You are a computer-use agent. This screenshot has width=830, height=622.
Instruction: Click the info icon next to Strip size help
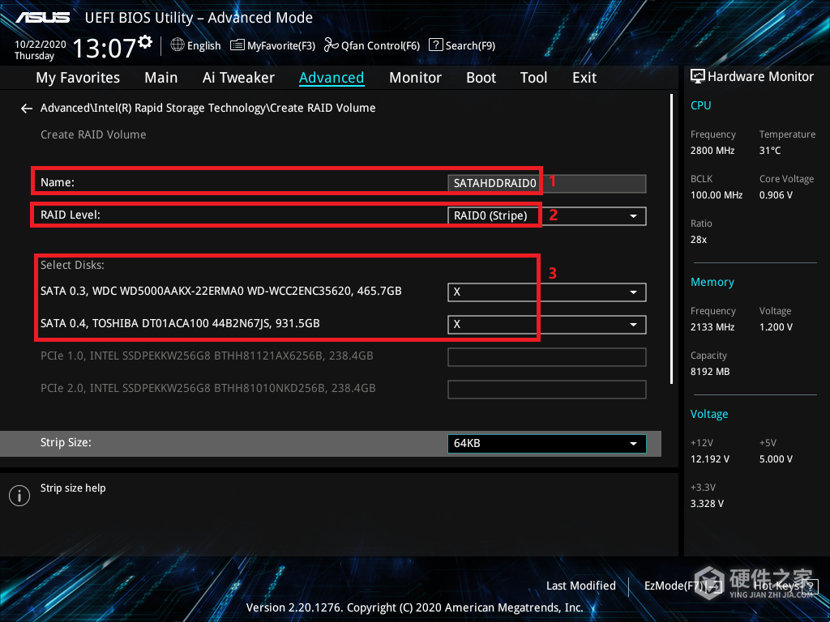[19, 496]
